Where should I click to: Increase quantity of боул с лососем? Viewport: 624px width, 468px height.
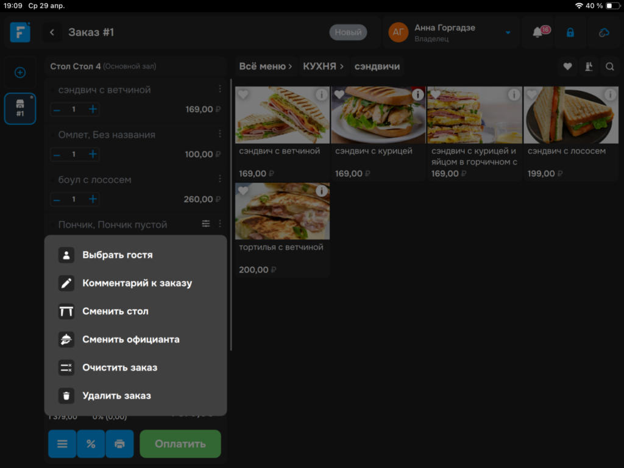93,199
